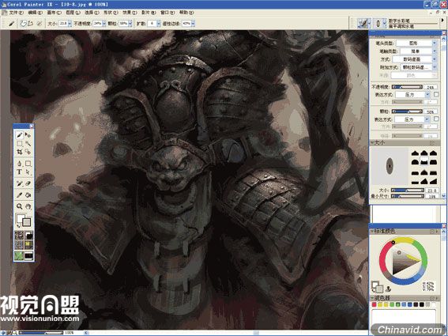Select the Grabber hand tool
The height and width of the screenshot is (336, 448).
coord(28,206)
